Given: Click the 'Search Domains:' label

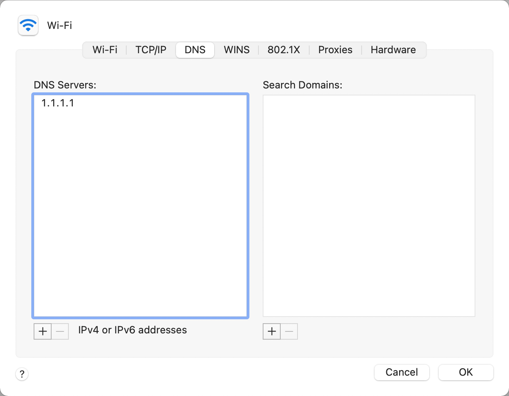Looking at the screenshot, I should pyautogui.click(x=302, y=85).
